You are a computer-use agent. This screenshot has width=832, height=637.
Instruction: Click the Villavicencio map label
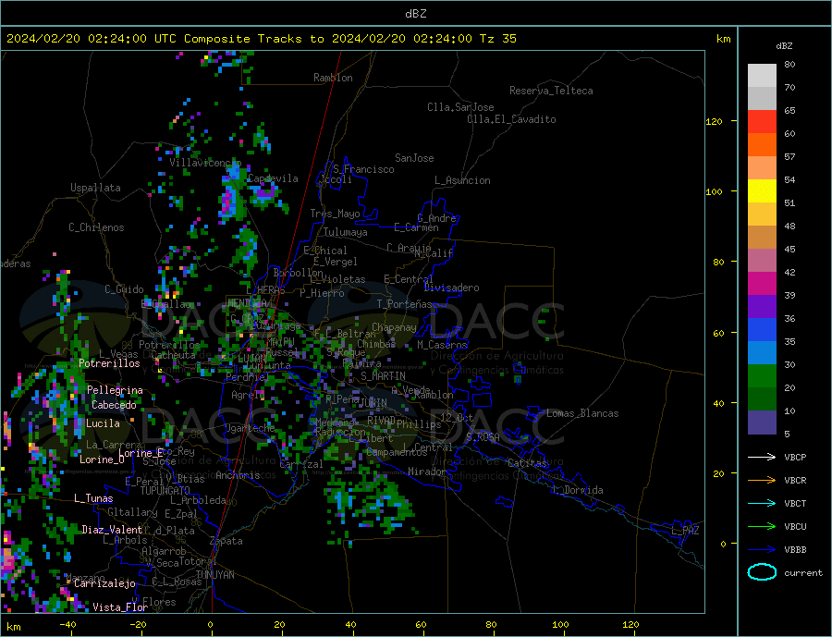point(205,163)
